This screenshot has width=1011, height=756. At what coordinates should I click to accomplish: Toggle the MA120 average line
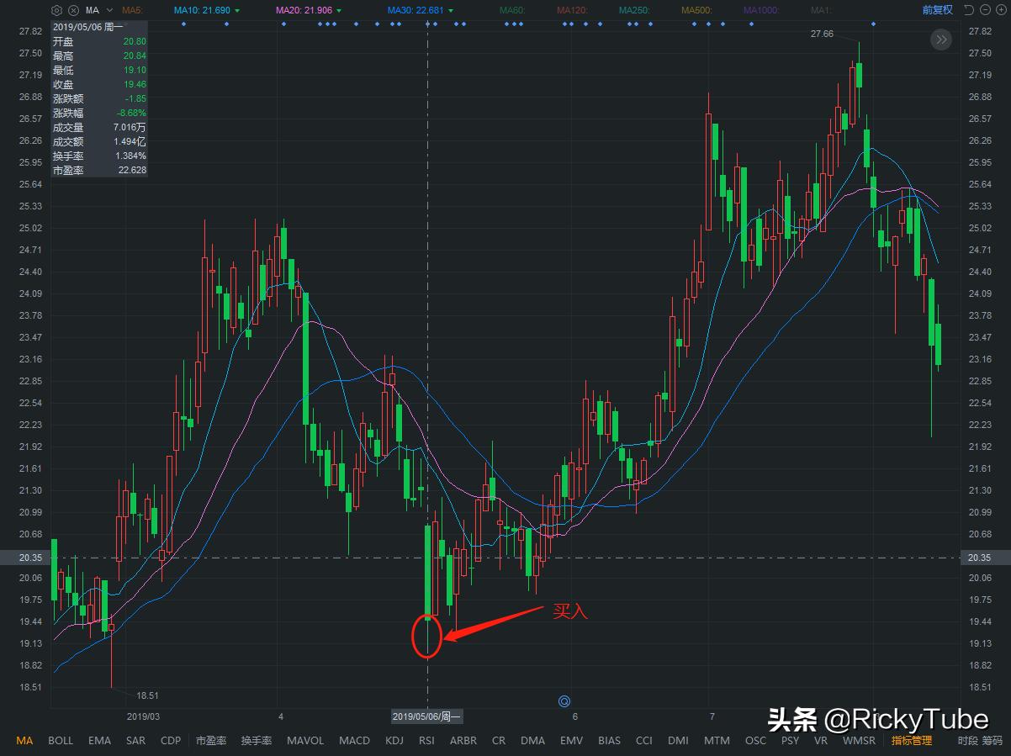(x=572, y=10)
